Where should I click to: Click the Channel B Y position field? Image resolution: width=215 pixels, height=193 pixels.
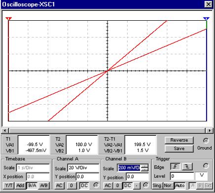pyautogui.click(x=138, y=177)
